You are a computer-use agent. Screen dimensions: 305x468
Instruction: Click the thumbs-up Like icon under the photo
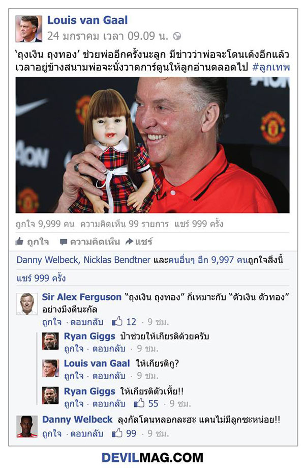tap(19, 241)
